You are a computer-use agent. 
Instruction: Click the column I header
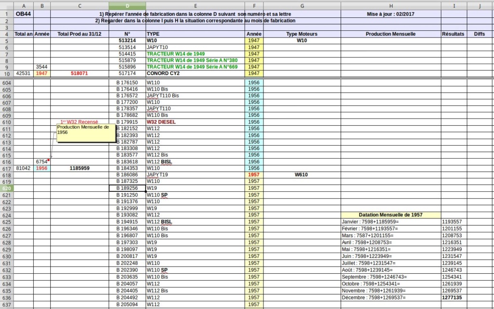(x=454, y=6)
